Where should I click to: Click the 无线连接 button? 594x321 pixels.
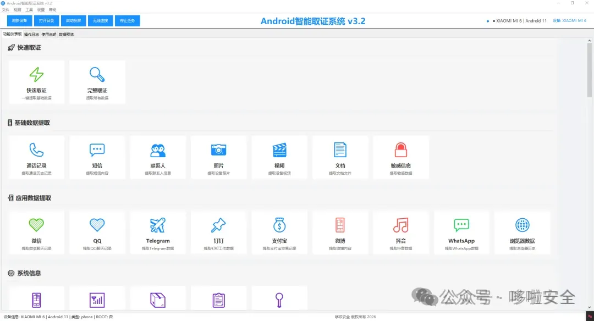coord(101,20)
